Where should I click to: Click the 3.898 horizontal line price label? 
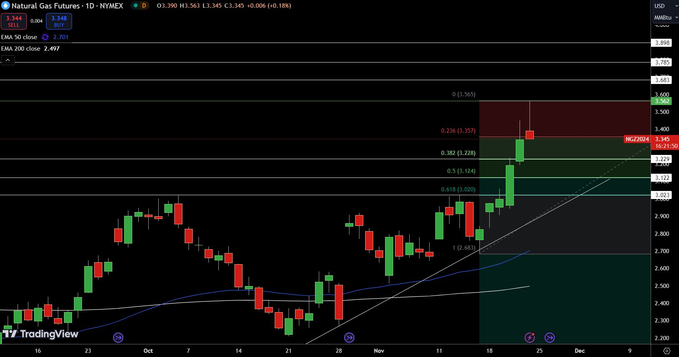coord(662,43)
